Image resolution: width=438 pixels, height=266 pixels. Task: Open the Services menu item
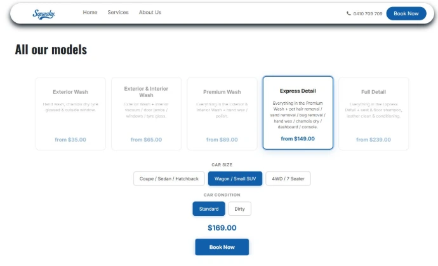[x=118, y=12]
